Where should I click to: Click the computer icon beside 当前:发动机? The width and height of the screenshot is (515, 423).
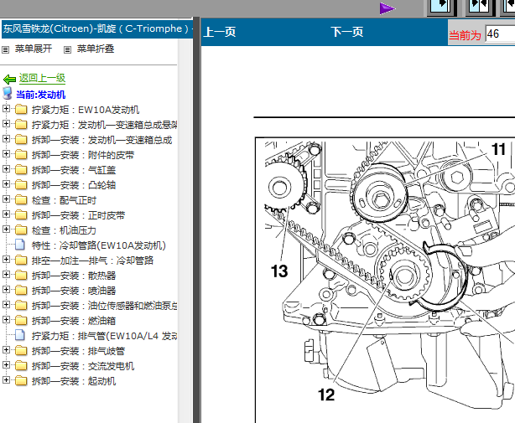point(8,94)
